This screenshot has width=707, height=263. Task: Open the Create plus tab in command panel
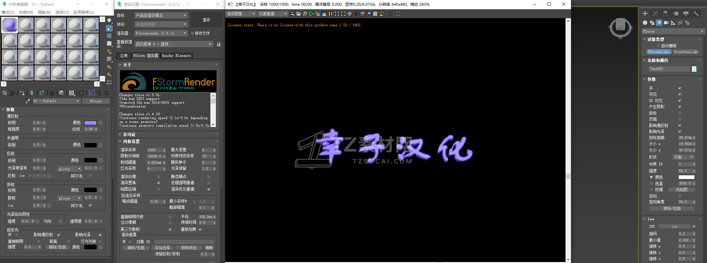pos(645,13)
